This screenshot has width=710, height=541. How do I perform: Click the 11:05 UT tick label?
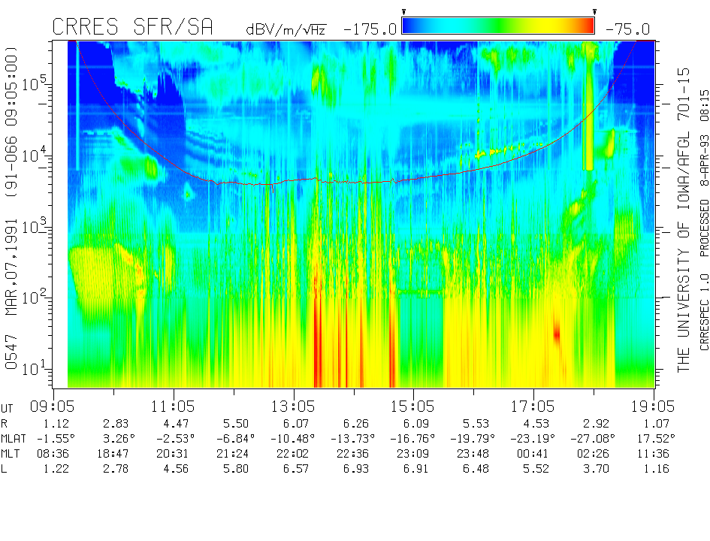(173, 407)
